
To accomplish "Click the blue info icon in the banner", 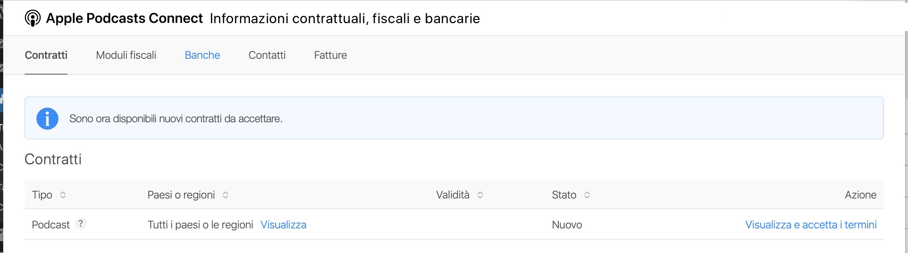I will (x=47, y=119).
